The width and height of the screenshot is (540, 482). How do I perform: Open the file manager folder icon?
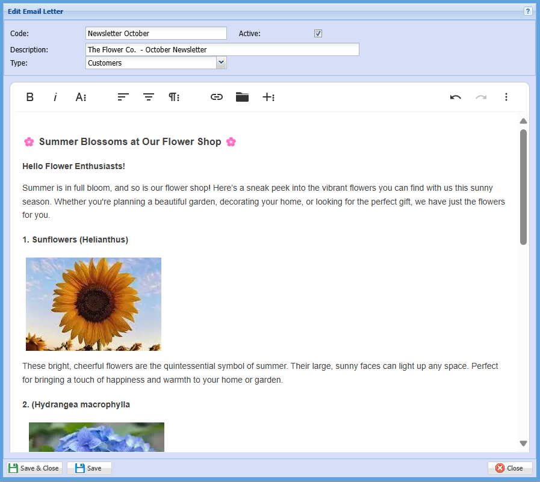pyautogui.click(x=242, y=97)
